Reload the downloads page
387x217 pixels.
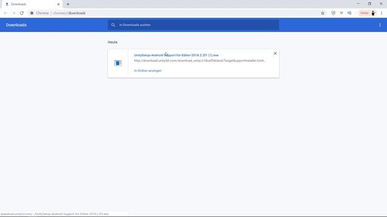[x=22, y=13]
